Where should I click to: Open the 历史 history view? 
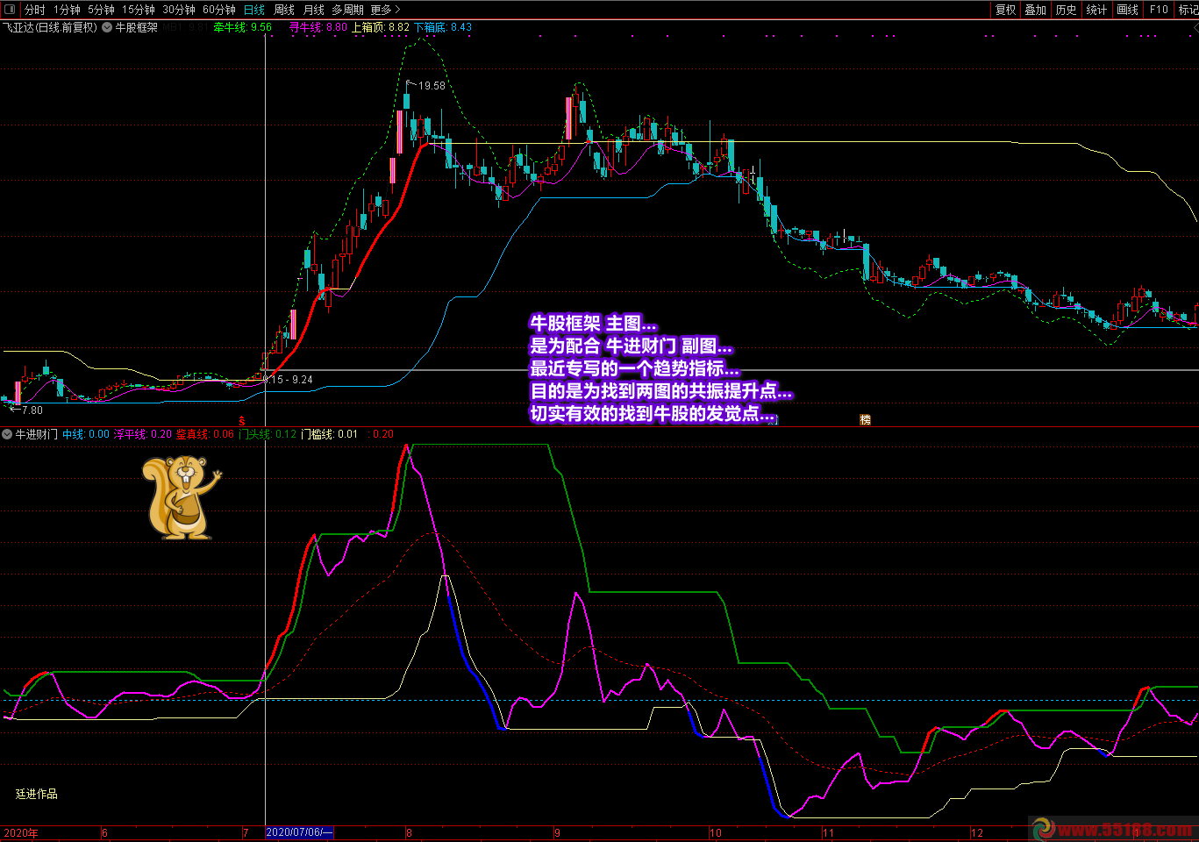(x=1066, y=10)
